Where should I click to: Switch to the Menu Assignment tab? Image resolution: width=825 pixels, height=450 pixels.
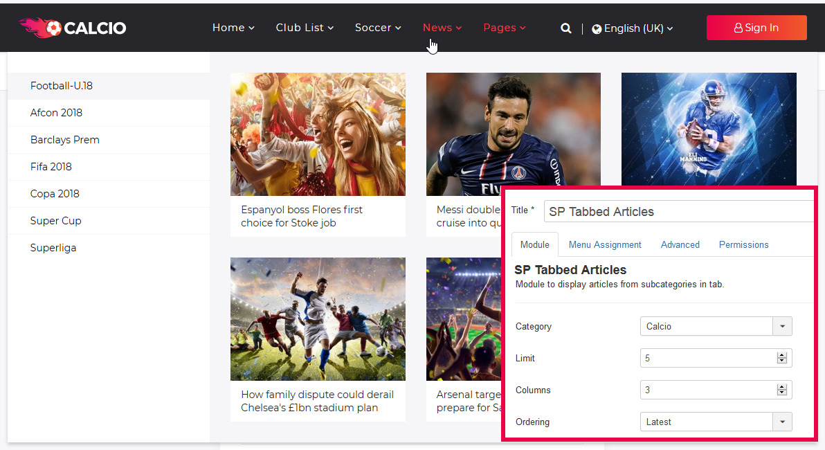[605, 245]
